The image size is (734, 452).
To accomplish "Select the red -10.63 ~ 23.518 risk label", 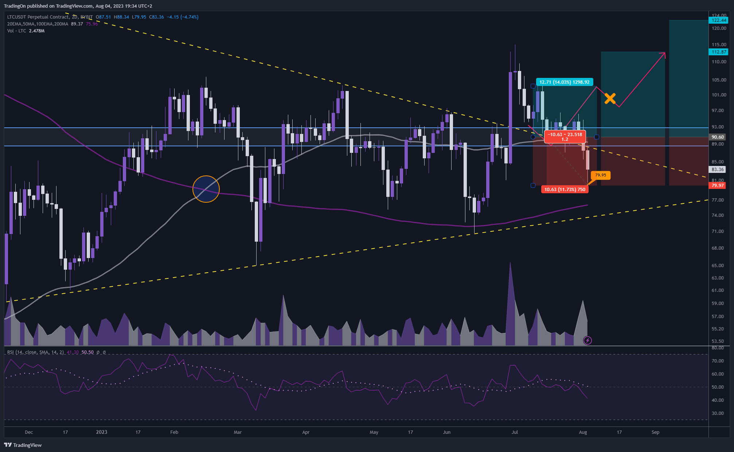I will point(565,137).
